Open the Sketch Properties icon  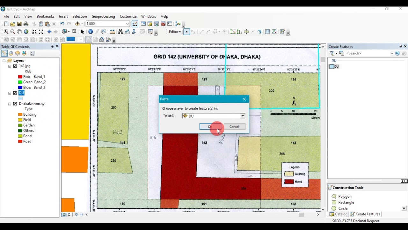pyautogui.click(x=274, y=32)
